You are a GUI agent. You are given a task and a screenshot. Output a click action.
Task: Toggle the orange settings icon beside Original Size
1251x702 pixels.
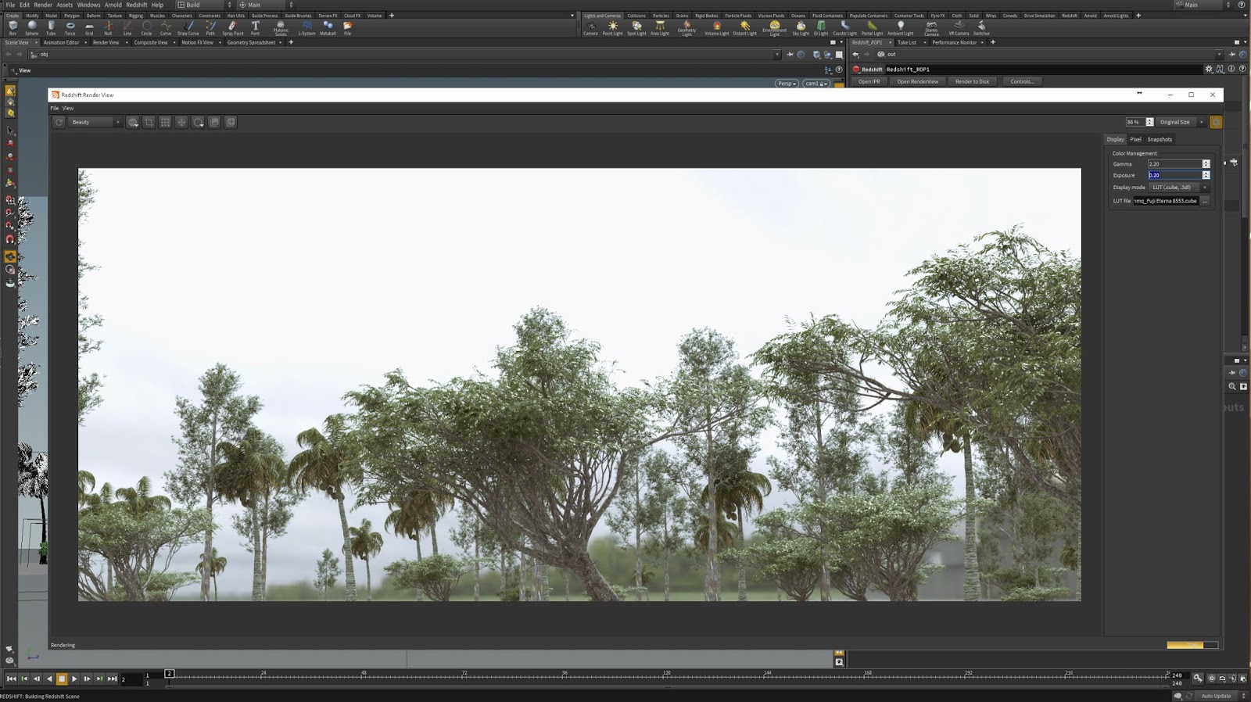tap(1216, 122)
